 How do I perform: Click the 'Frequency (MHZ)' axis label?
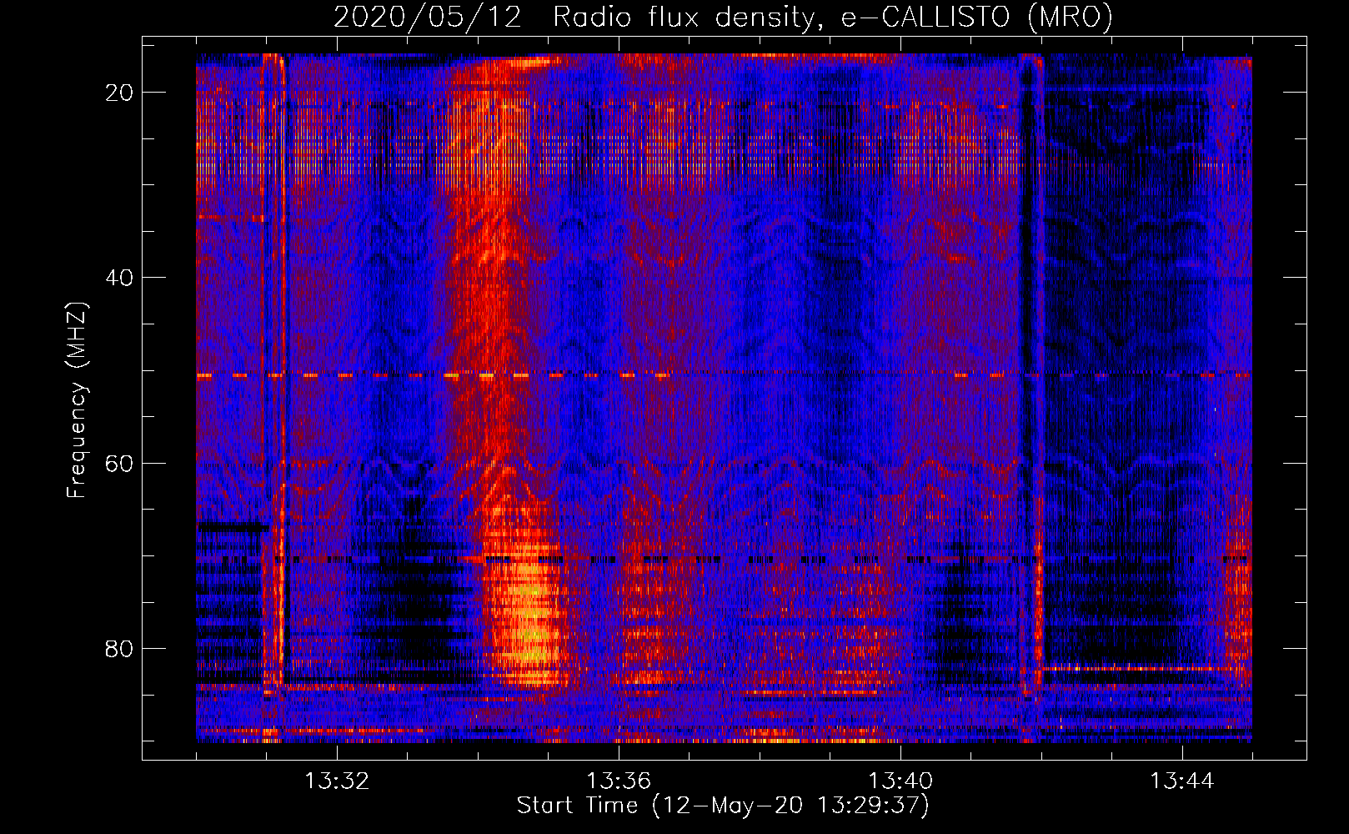[77, 399]
